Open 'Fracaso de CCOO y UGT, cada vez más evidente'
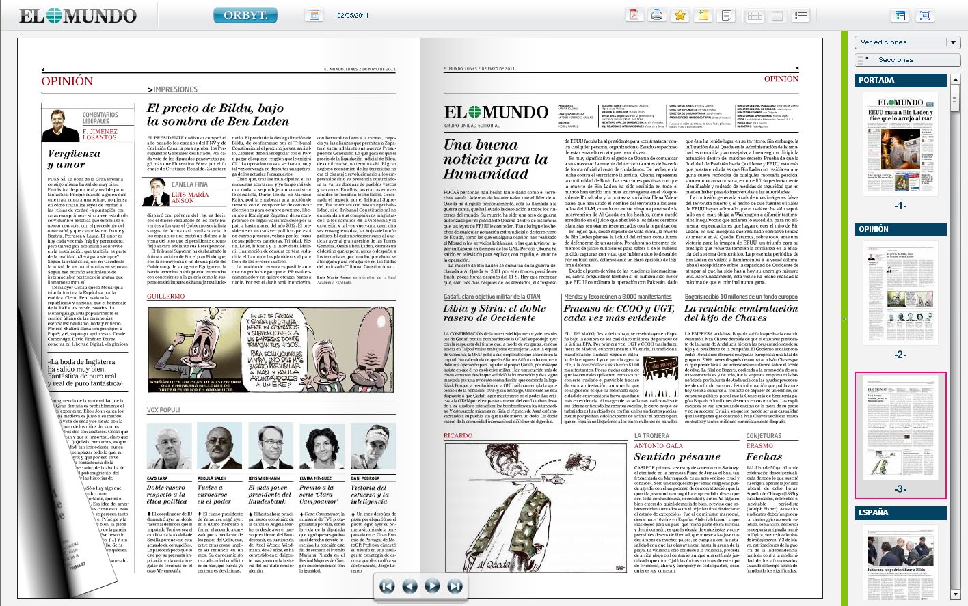The image size is (968, 606). 619,313
